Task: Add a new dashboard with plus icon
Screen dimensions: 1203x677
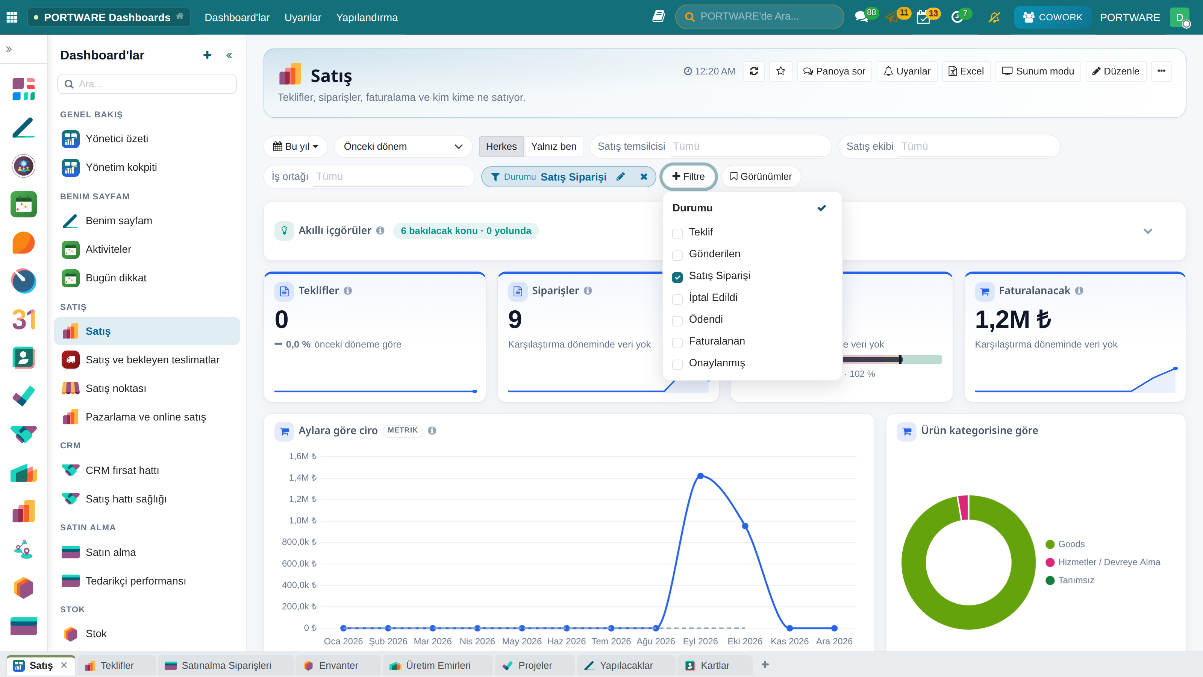Action: click(208, 55)
